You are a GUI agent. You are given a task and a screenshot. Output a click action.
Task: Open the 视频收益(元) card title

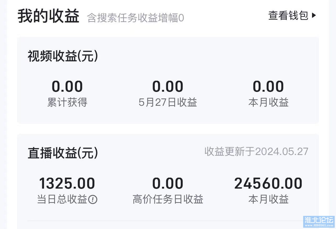63,56
